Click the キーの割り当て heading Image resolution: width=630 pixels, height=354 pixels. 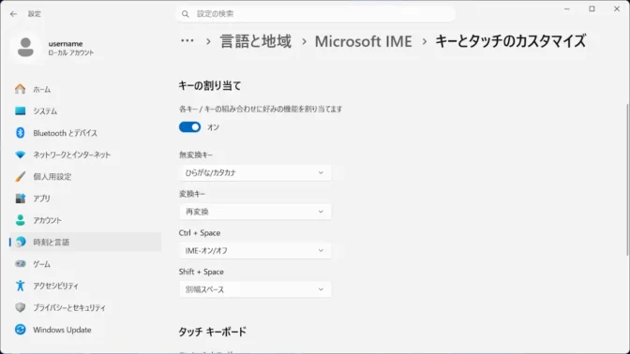click(210, 85)
